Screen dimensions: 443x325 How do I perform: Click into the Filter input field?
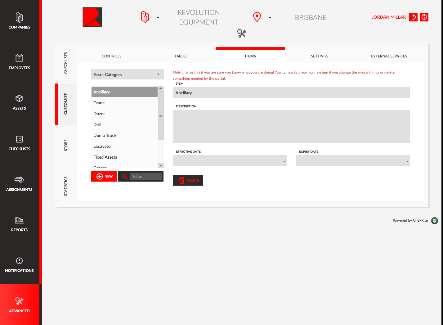pyautogui.click(x=146, y=176)
